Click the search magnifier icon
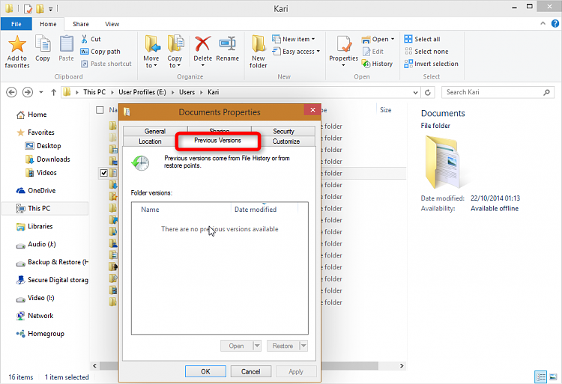This screenshot has width=562, height=384. click(x=546, y=92)
